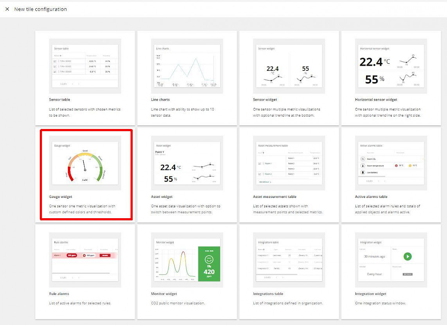Choose the Integrations table preview
This screenshot has width=447, height=325.
[289, 260]
